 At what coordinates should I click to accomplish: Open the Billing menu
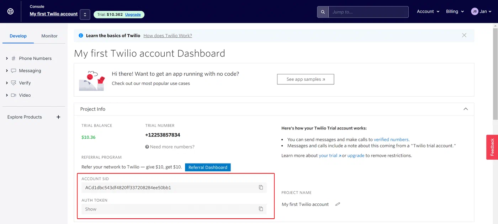455,11
